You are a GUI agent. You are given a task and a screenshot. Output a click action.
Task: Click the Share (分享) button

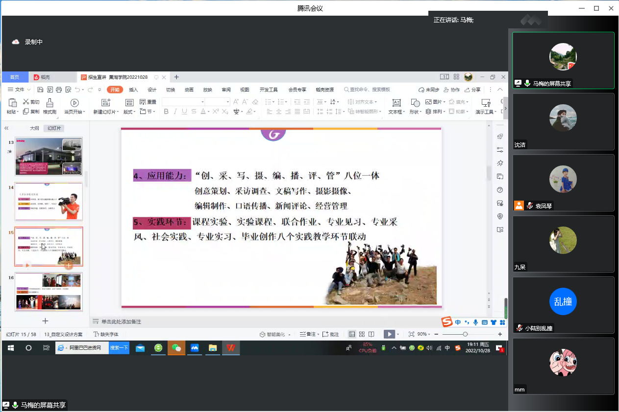(x=472, y=90)
